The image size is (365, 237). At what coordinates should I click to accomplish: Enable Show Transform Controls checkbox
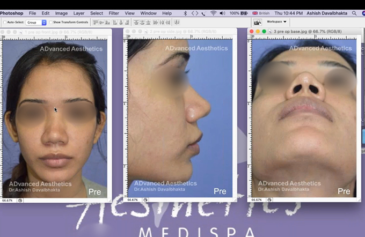[51, 23]
